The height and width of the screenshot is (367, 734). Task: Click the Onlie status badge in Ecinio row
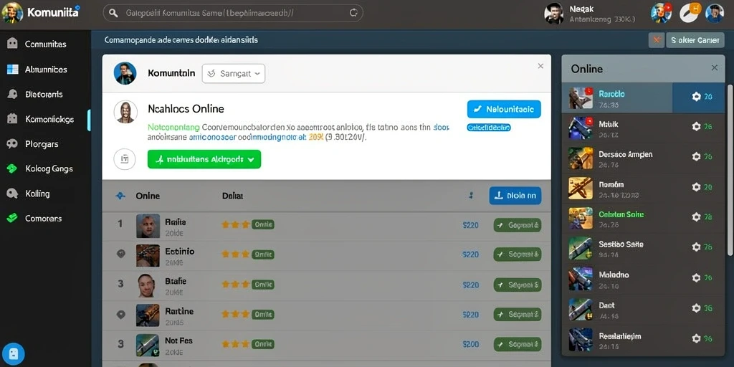tap(262, 254)
